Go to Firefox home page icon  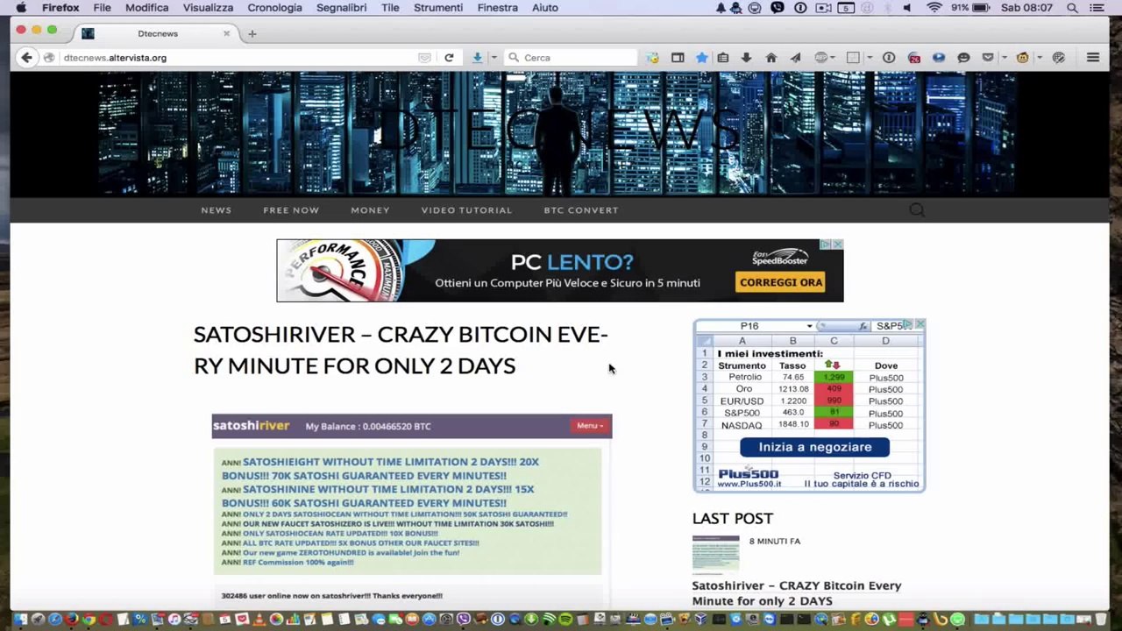pos(770,58)
